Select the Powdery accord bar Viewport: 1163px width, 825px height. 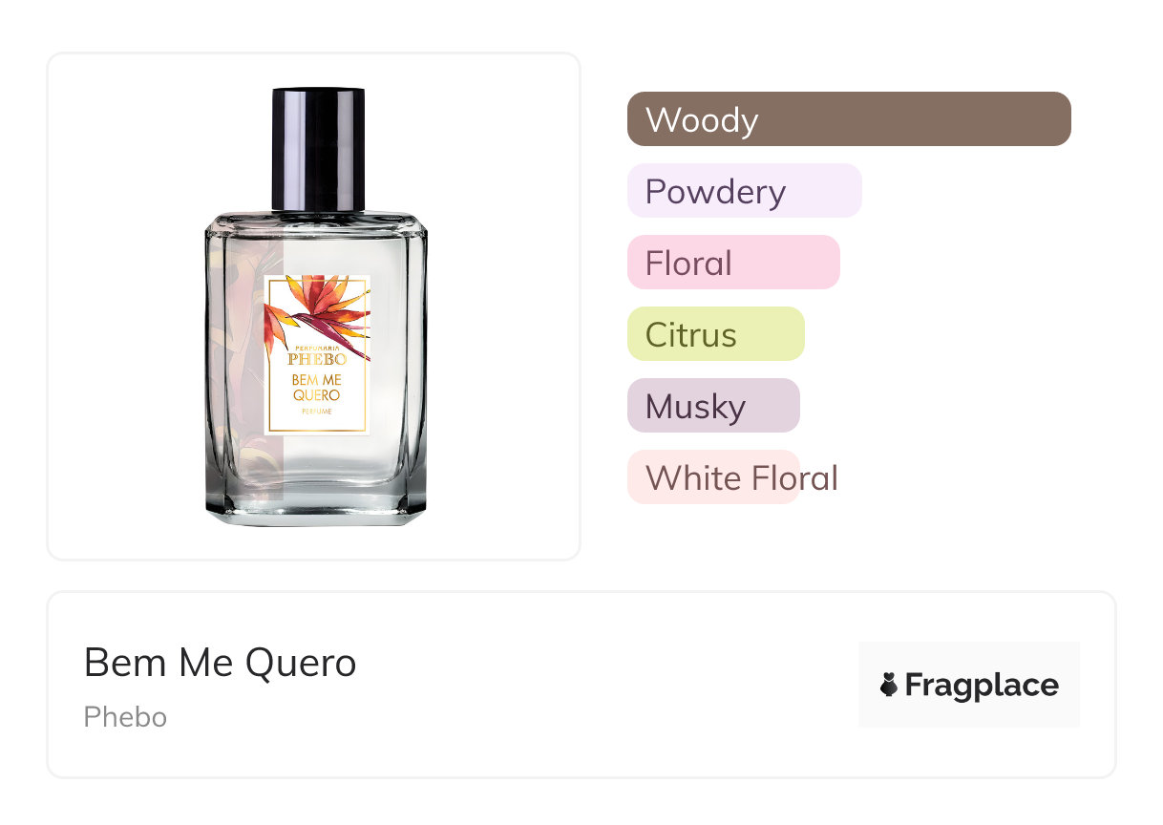[745, 191]
